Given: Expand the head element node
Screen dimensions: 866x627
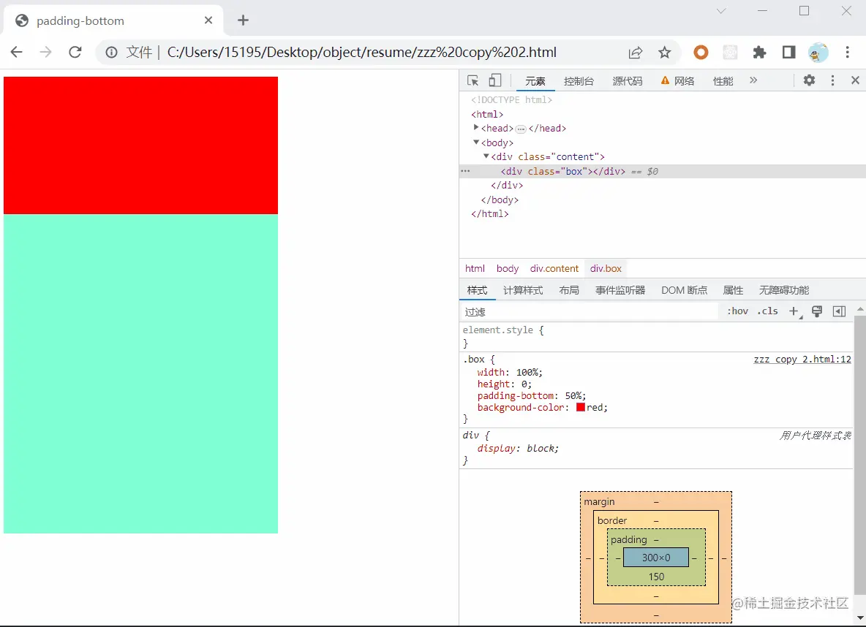Looking at the screenshot, I should 476,127.
